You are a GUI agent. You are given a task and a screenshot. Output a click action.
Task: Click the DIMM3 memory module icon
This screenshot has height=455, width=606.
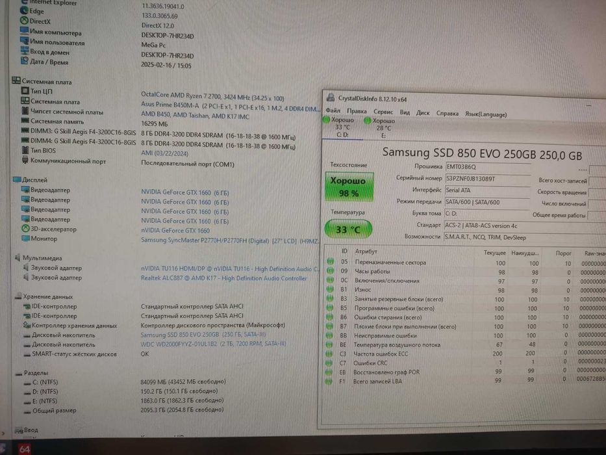point(25,131)
